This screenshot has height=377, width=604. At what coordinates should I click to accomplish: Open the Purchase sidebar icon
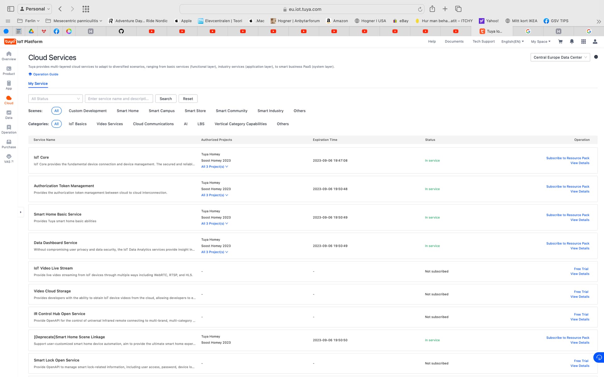tap(9, 144)
